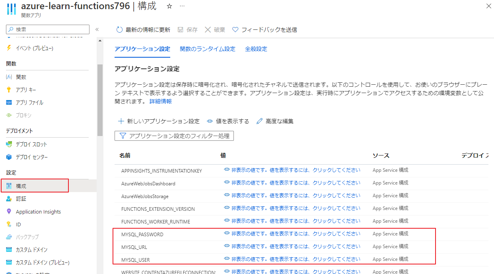Click the cube icon beside デプロイ センター
This screenshot has height=274, width=494.
tap(9, 157)
